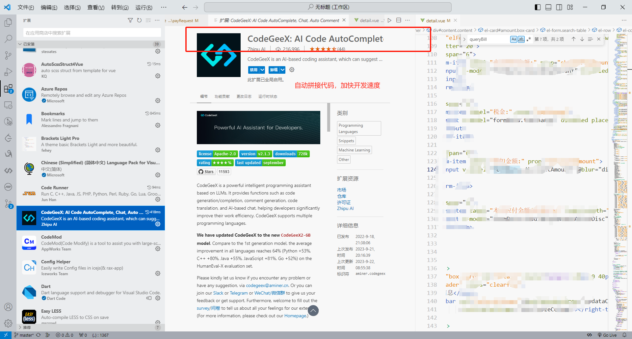Switch to the 更改日志 tab

click(244, 96)
